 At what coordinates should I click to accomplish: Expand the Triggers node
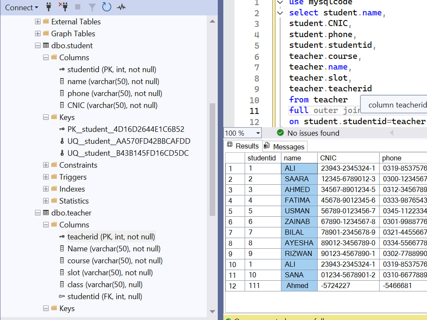point(46,177)
